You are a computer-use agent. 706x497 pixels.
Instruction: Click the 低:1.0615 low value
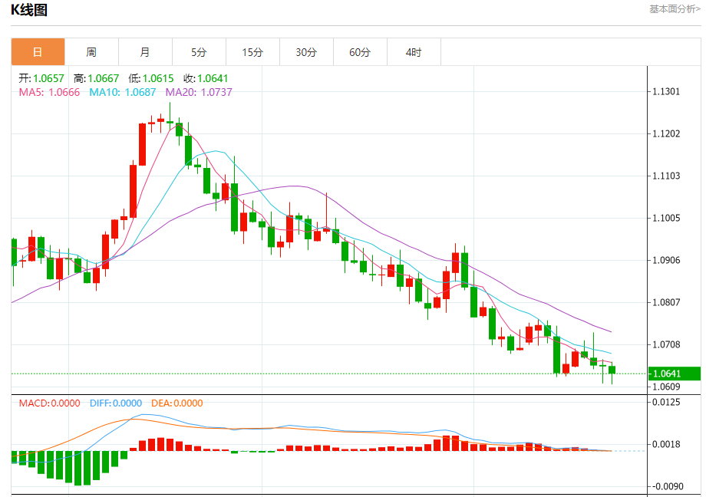coord(151,78)
